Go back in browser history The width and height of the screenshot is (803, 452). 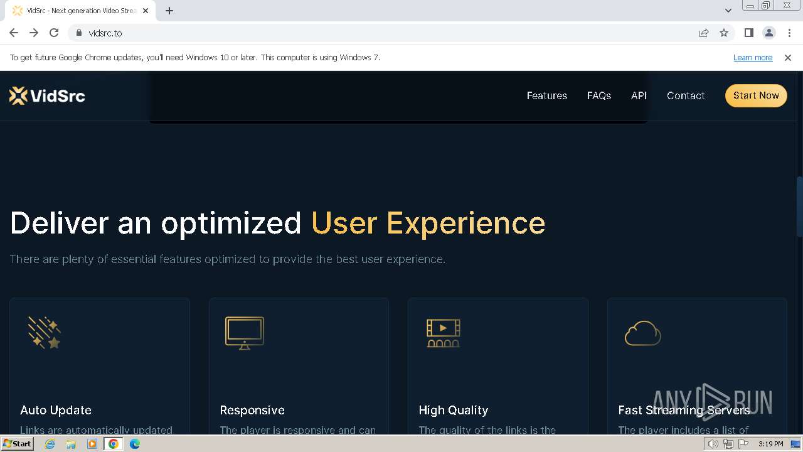click(14, 33)
